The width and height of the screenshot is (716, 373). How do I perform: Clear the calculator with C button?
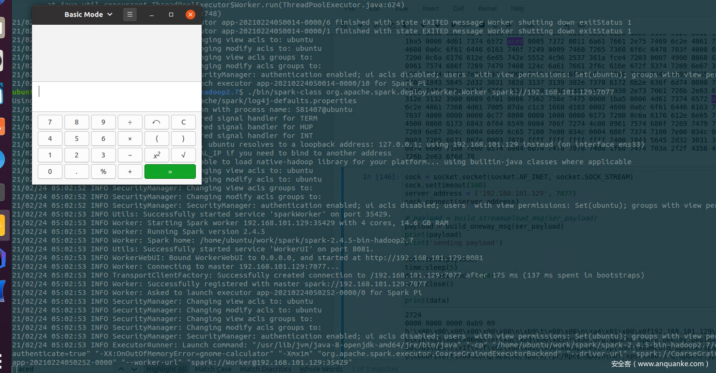pos(183,122)
